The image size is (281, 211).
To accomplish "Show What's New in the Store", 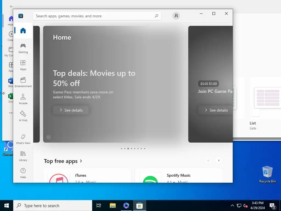I will coord(23,139).
